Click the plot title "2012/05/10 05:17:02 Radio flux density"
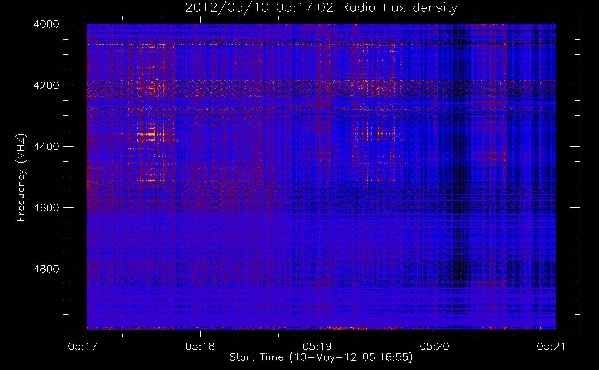Image resolution: width=599 pixels, height=370 pixels. (321, 8)
